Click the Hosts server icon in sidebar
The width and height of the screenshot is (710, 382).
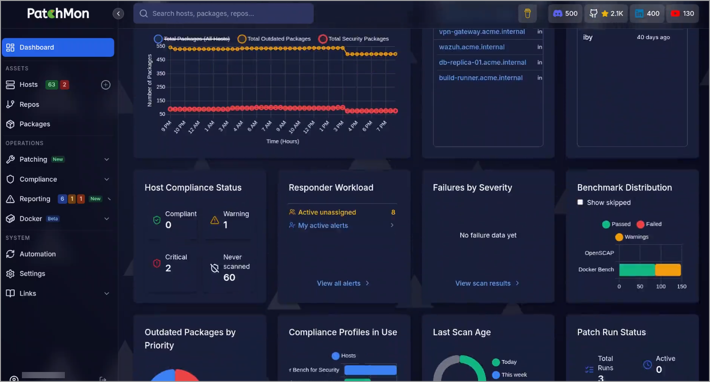(x=10, y=84)
